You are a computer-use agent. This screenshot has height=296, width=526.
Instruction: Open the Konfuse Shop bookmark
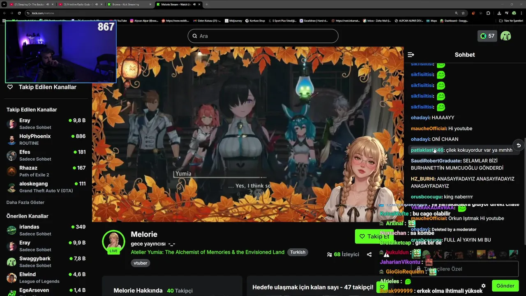255,21
